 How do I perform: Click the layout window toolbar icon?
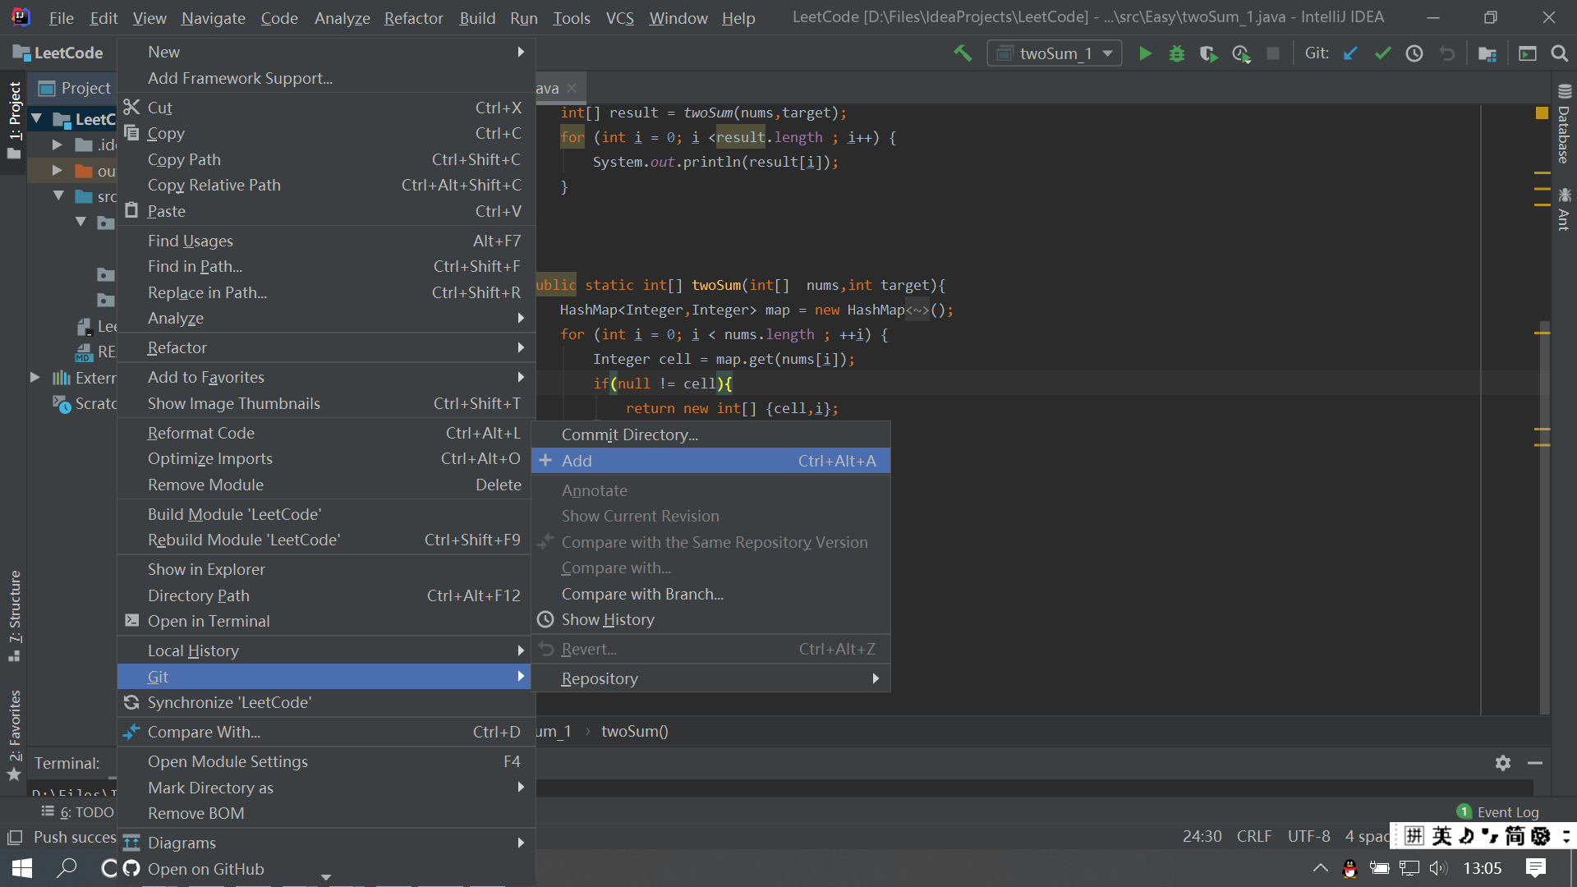[x=1528, y=53]
